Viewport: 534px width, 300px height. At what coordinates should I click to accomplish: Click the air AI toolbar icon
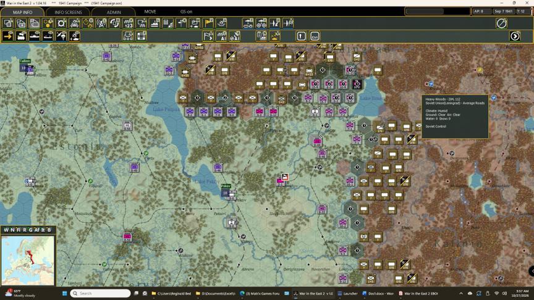pos(235,36)
